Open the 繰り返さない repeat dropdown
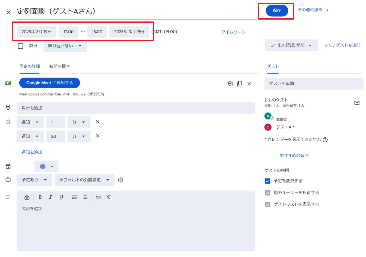The width and height of the screenshot is (366, 257). [x=65, y=46]
